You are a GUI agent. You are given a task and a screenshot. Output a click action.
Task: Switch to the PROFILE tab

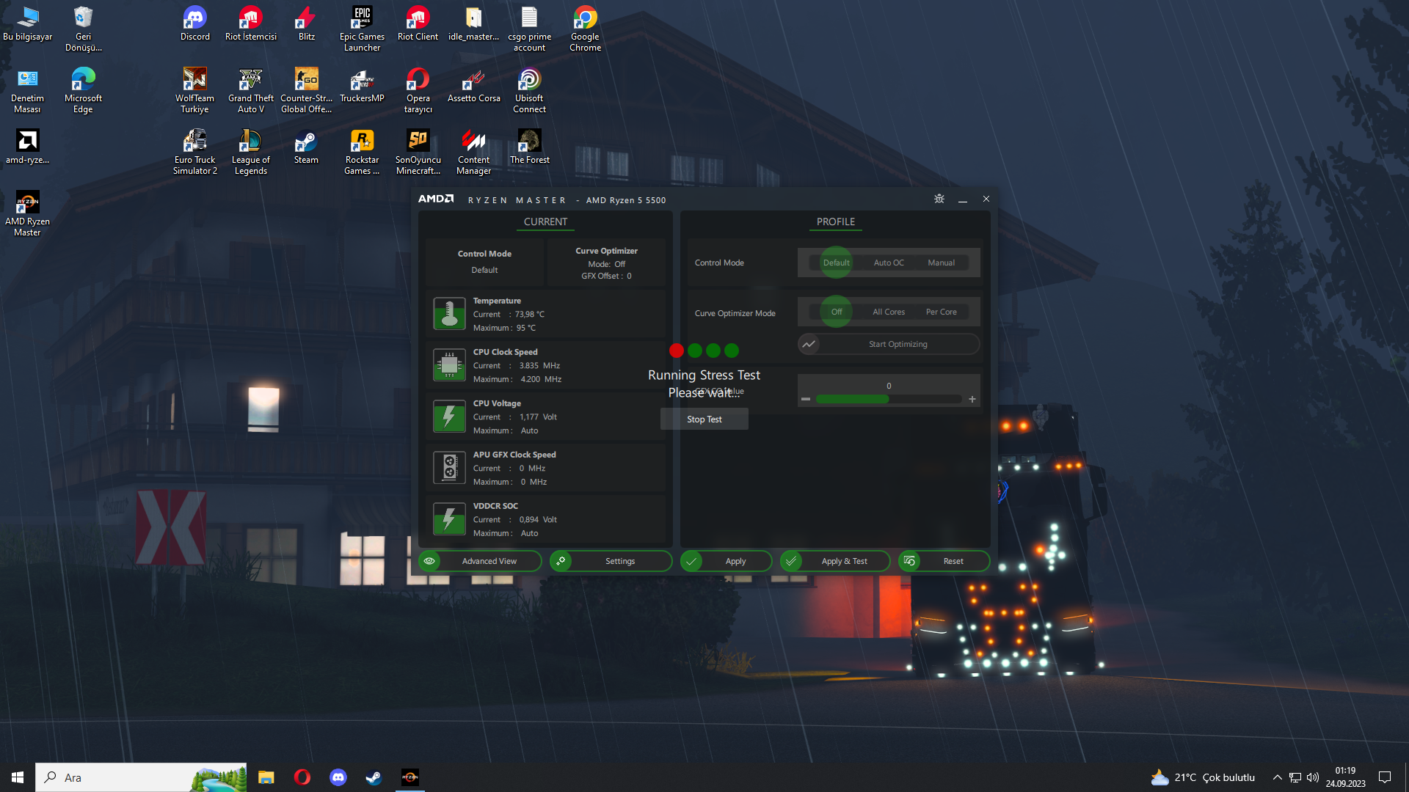(x=835, y=221)
